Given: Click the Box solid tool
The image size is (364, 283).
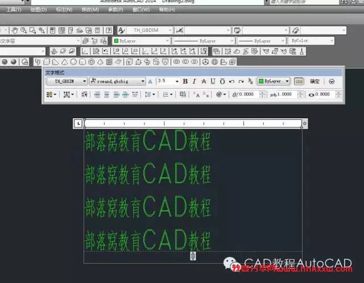Looking at the screenshot, I should [47, 62].
